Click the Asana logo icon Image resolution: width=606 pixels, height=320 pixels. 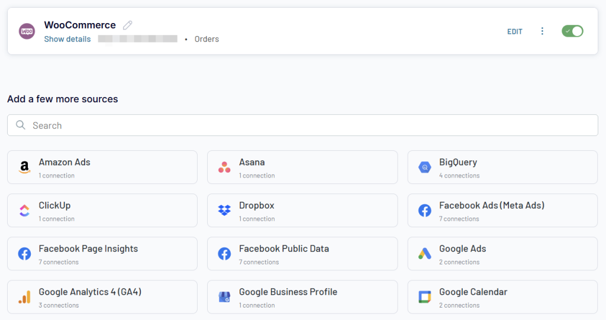(224, 167)
